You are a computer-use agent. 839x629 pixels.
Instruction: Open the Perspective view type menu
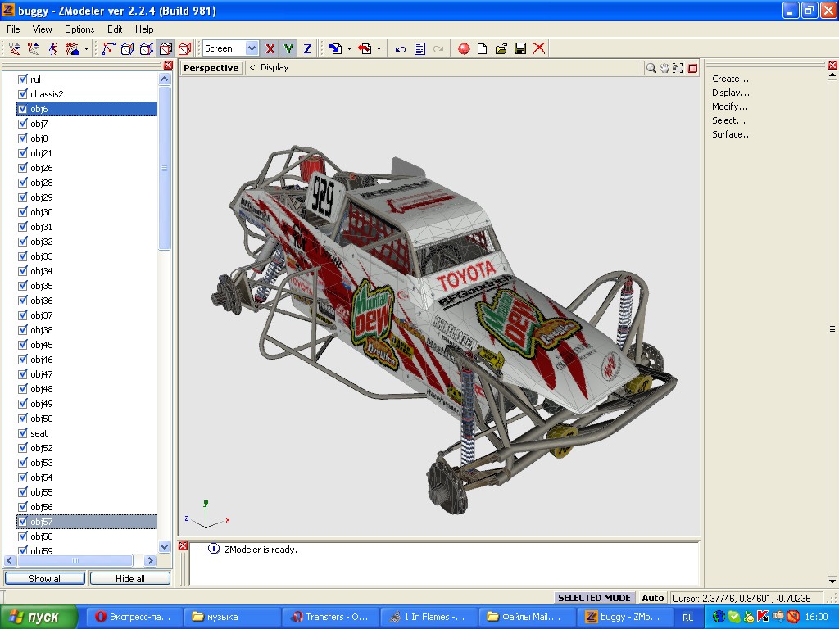(211, 68)
